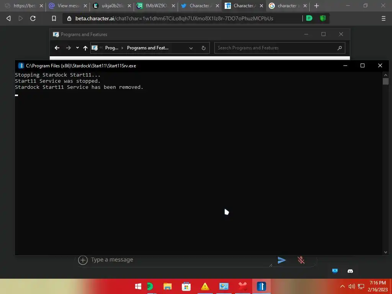Click the browser address bar URL
Image resolution: width=392 pixels, height=294 pixels.
pos(174,18)
